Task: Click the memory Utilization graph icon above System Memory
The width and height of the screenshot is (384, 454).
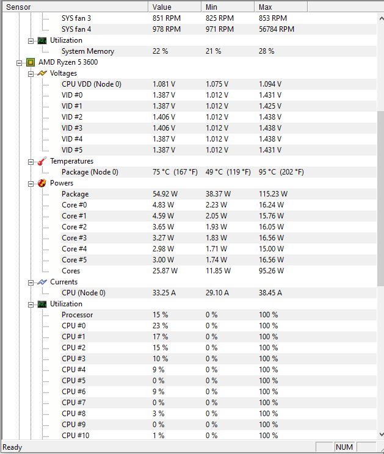Action: (42, 40)
